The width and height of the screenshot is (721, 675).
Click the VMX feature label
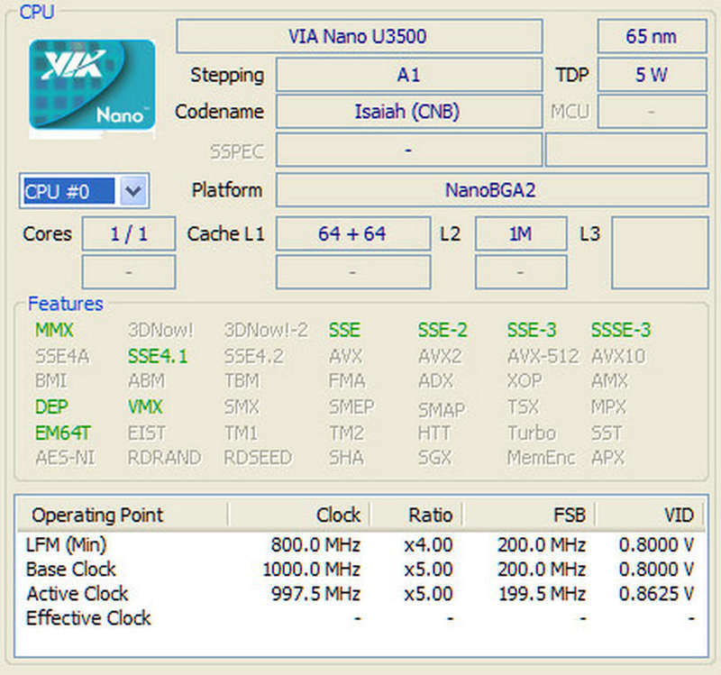(145, 407)
